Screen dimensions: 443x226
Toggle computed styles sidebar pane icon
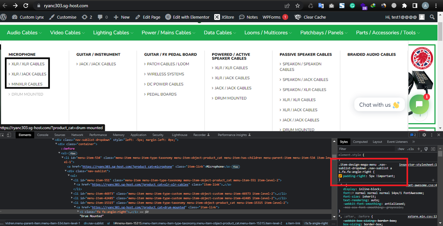[433, 149]
